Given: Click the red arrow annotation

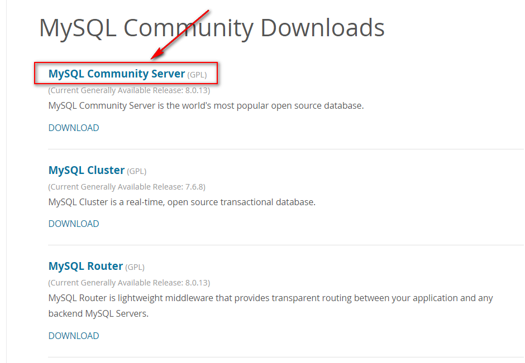Looking at the screenshot, I should pyautogui.click(x=180, y=33).
